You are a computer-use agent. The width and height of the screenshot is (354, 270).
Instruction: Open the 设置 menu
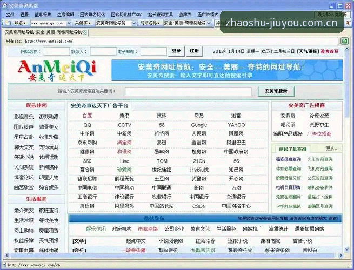click(x=24, y=15)
